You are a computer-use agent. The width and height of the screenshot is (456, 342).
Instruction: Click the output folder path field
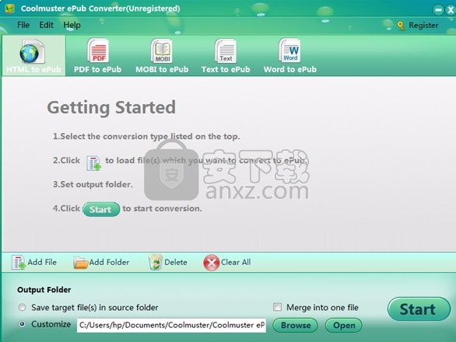click(171, 325)
